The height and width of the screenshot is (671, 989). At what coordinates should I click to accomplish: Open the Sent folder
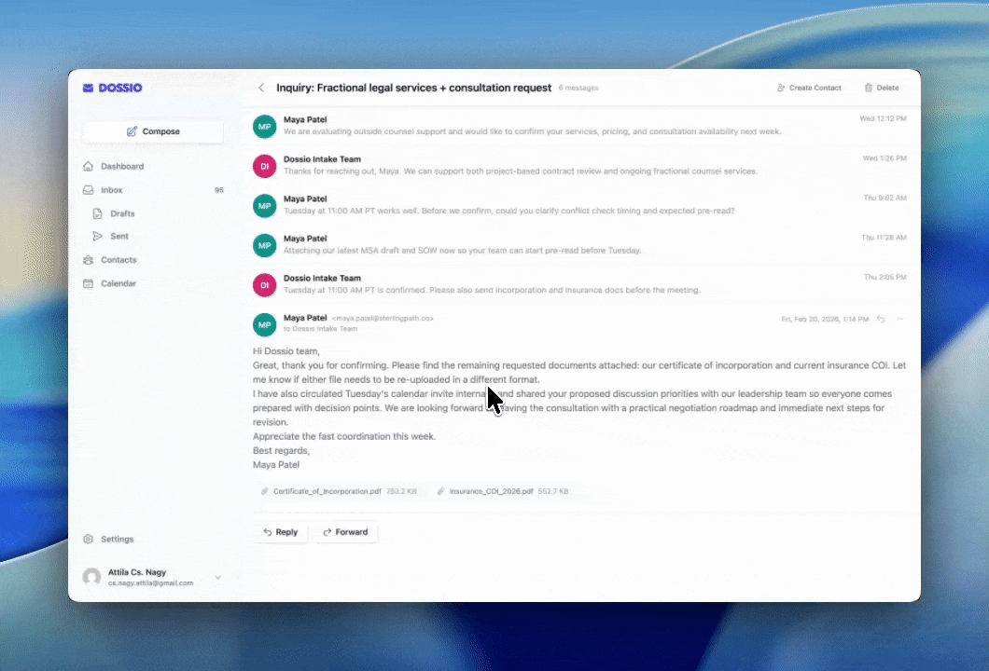[118, 236]
